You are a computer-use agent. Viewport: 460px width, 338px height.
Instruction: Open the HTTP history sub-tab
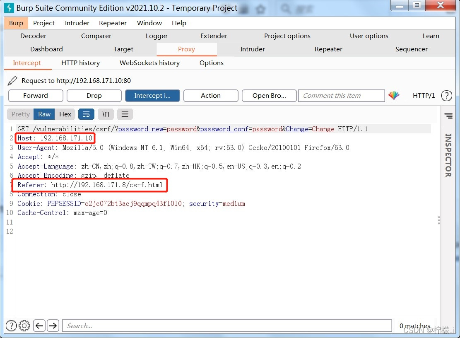point(81,63)
